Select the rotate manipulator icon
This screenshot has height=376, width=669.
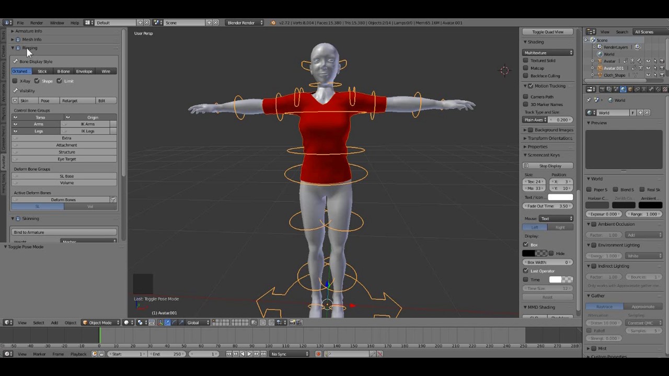[175, 322]
